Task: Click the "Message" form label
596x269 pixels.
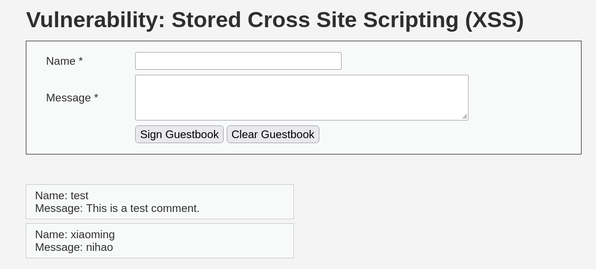Action: [68, 98]
